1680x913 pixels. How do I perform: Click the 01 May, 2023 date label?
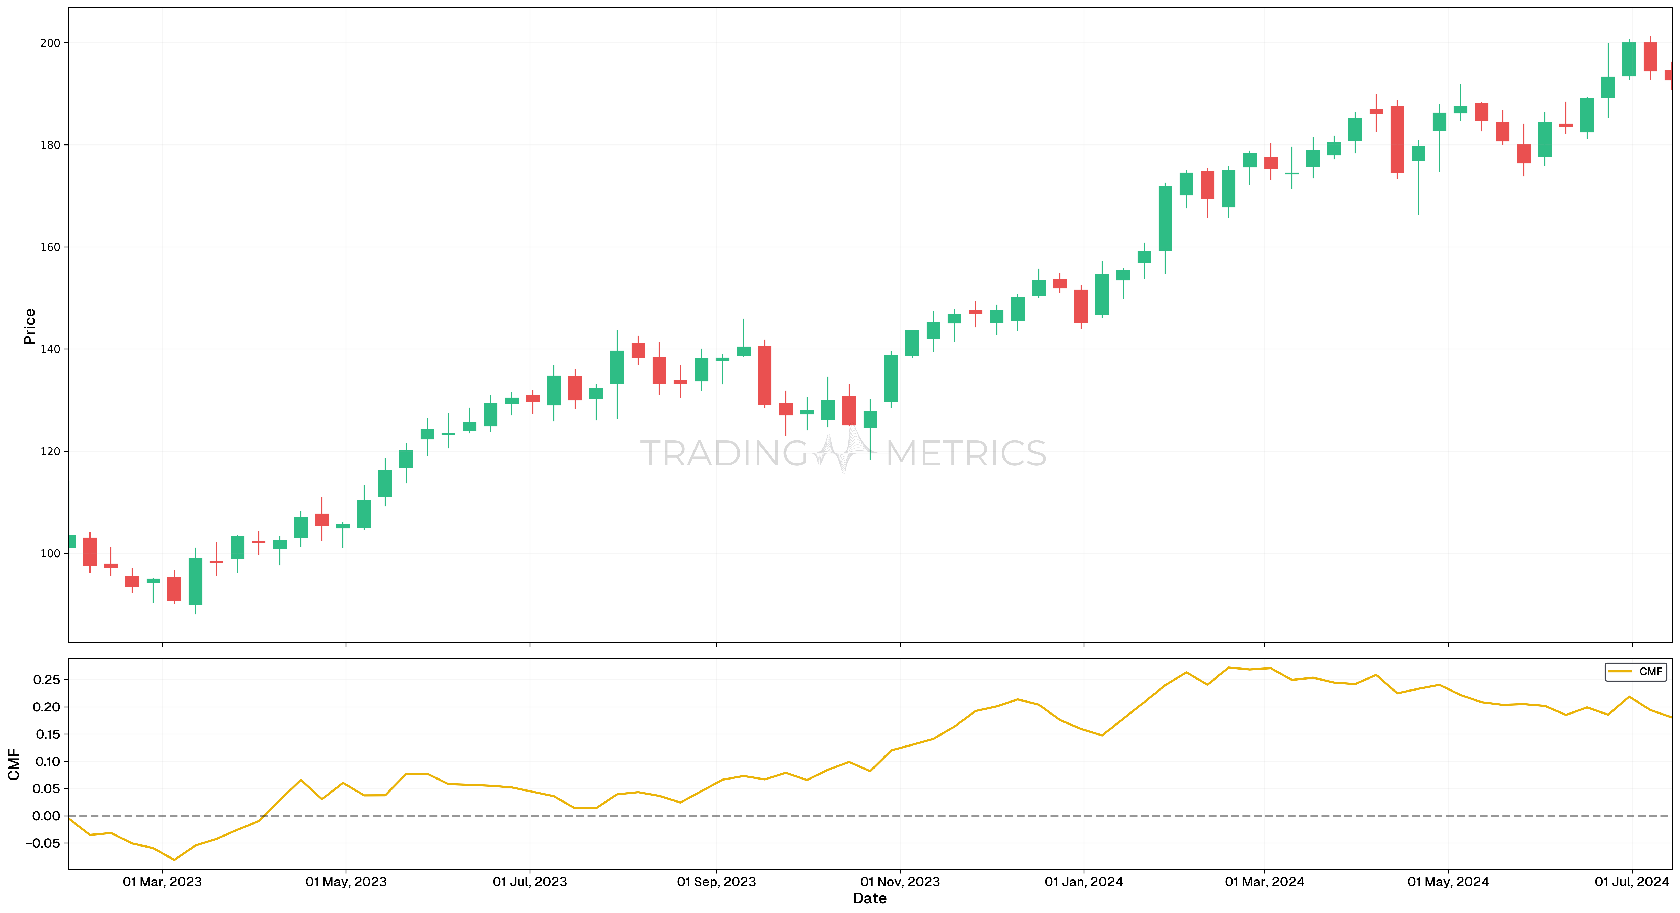(x=346, y=882)
